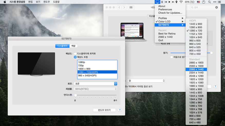
Task: Open the Notification Center list icon
Action: pyautogui.click(x=219, y=2)
